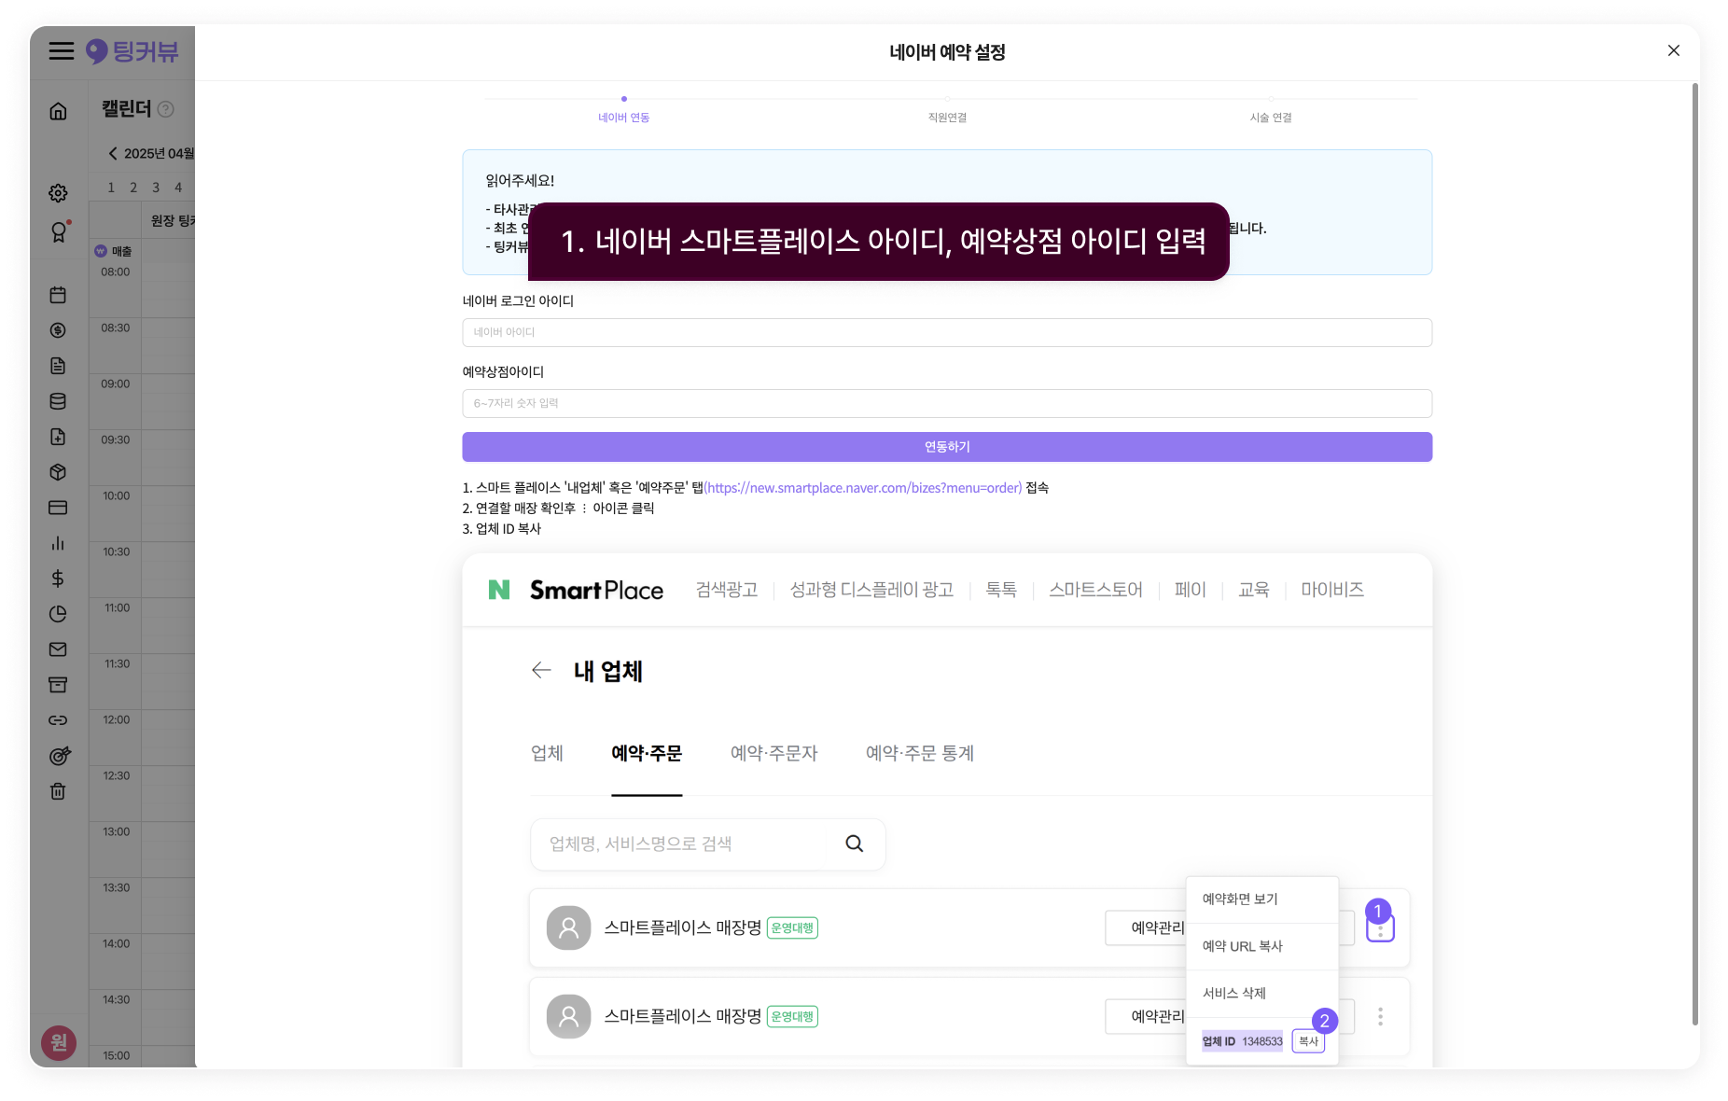The height and width of the screenshot is (1101, 1728).
Task: Open the archive box icon in sidebar
Action: click(58, 685)
